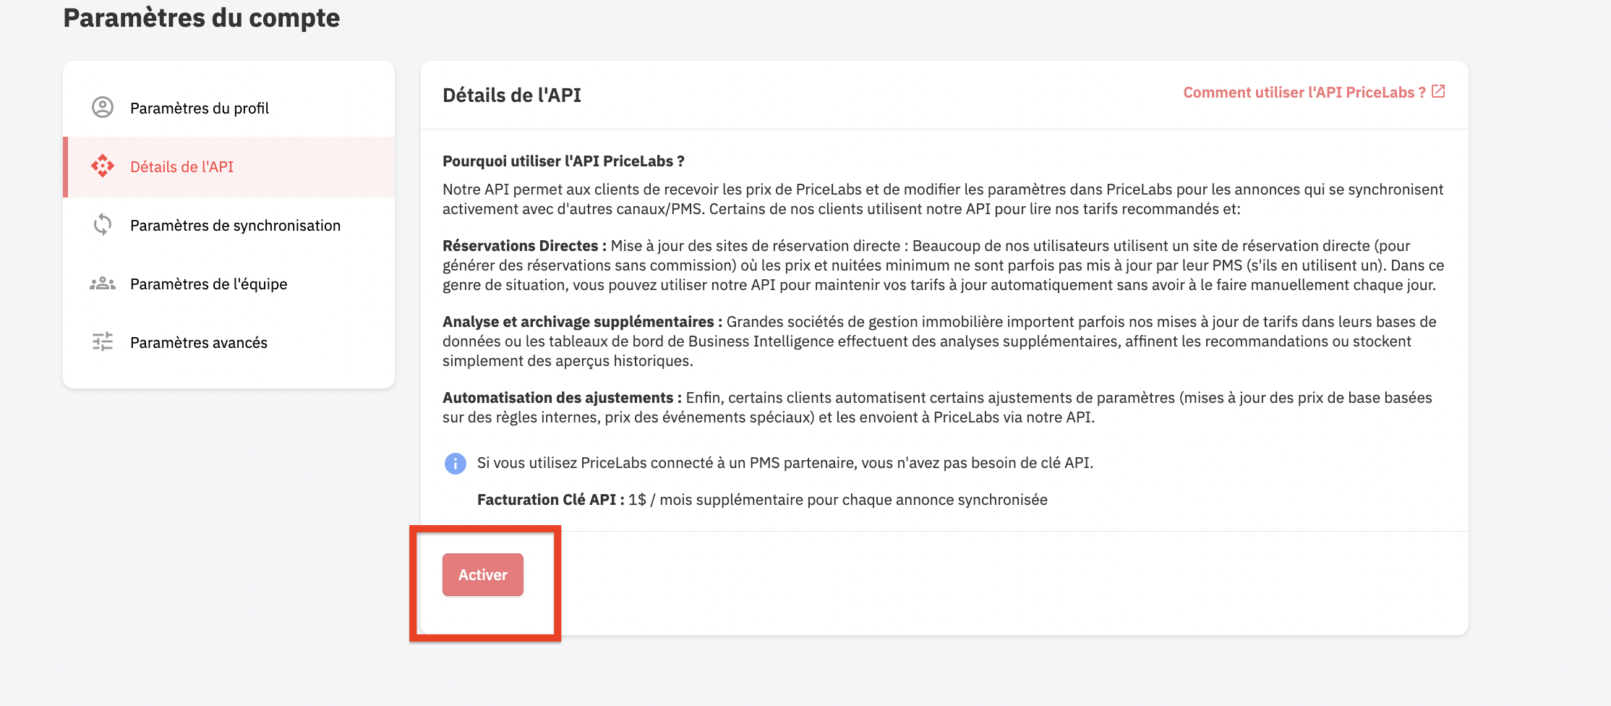Viewport: 1611px width, 706px height.
Task: Open Paramètres du profil menu item
Action: click(x=228, y=108)
